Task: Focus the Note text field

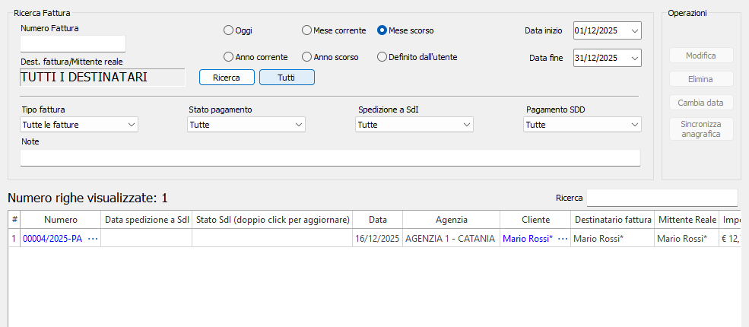Action: pyautogui.click(x=330, y=157)
